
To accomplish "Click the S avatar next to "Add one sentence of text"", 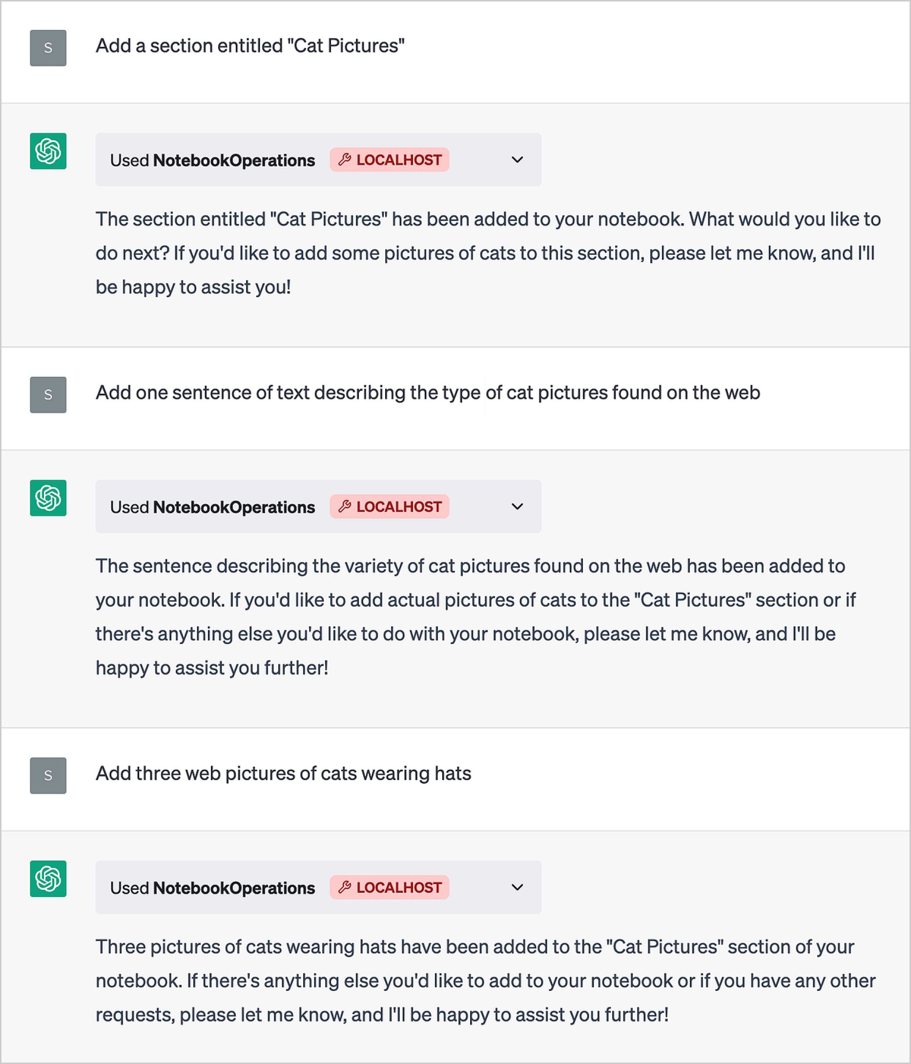I will 48,395.
